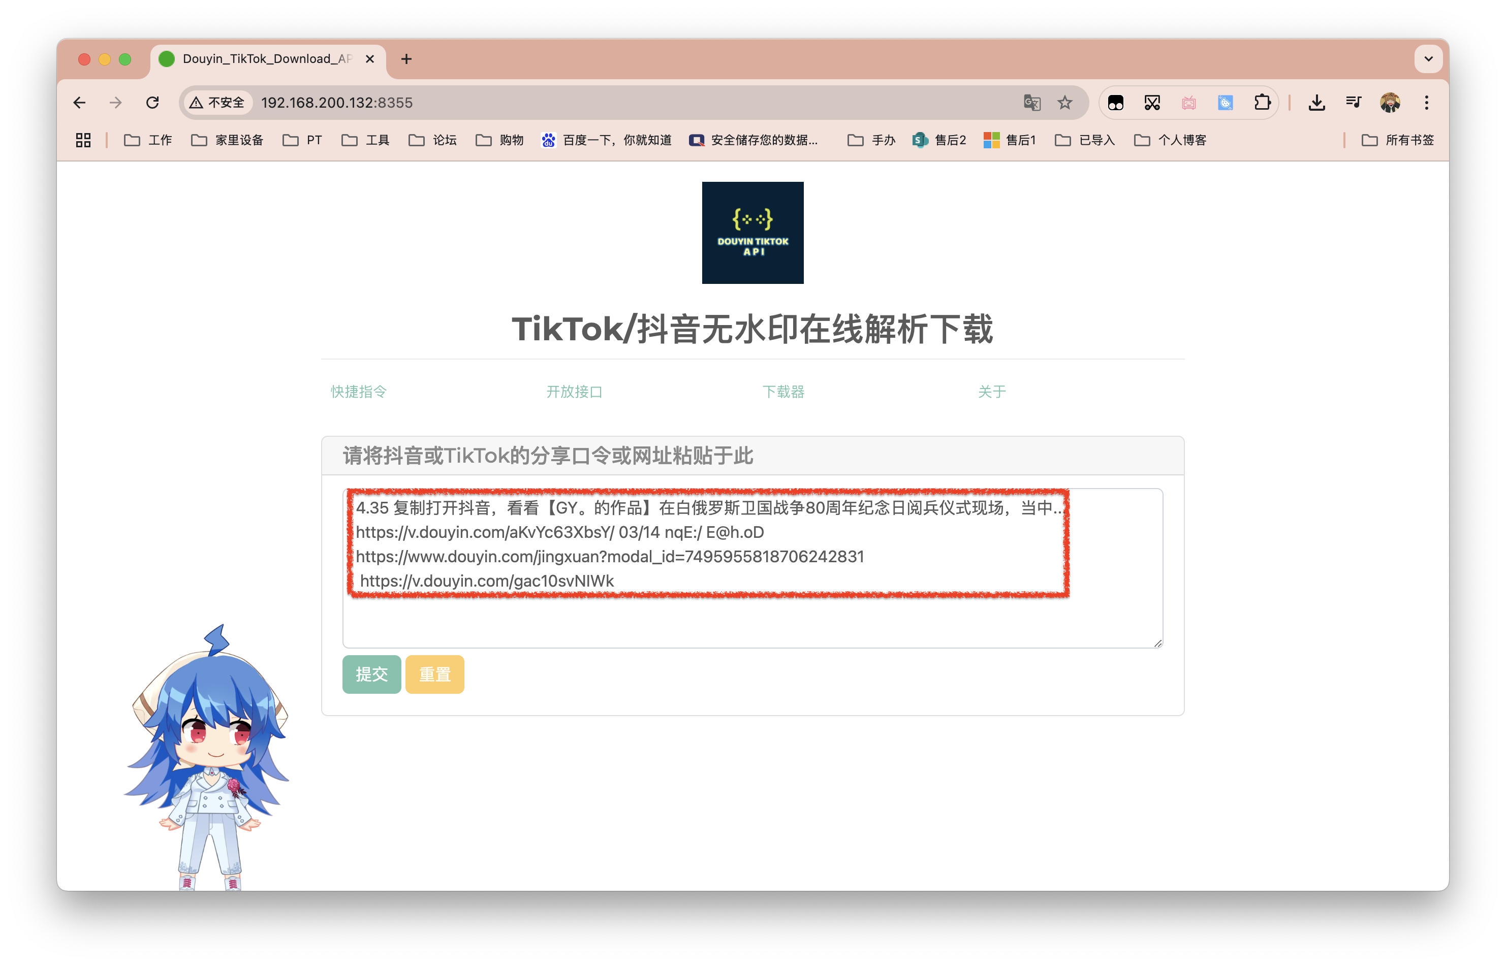The width and height of the screenshot is (1506, 966).
Task: Go back to the previous page
Action: [79, 102]
